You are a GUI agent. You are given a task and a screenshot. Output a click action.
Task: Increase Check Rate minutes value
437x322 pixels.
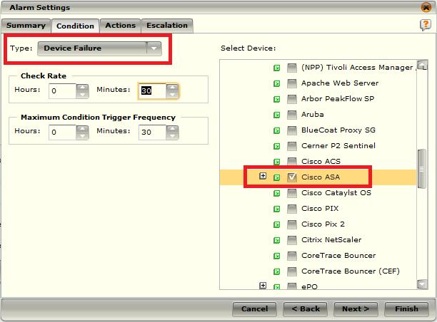click(x=172, y=88)
